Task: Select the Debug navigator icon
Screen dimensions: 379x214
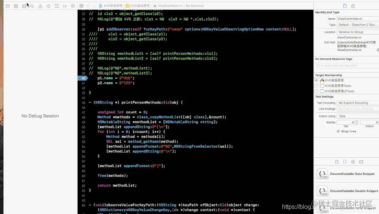Action: pyautogui.click(x=56, y=6)
